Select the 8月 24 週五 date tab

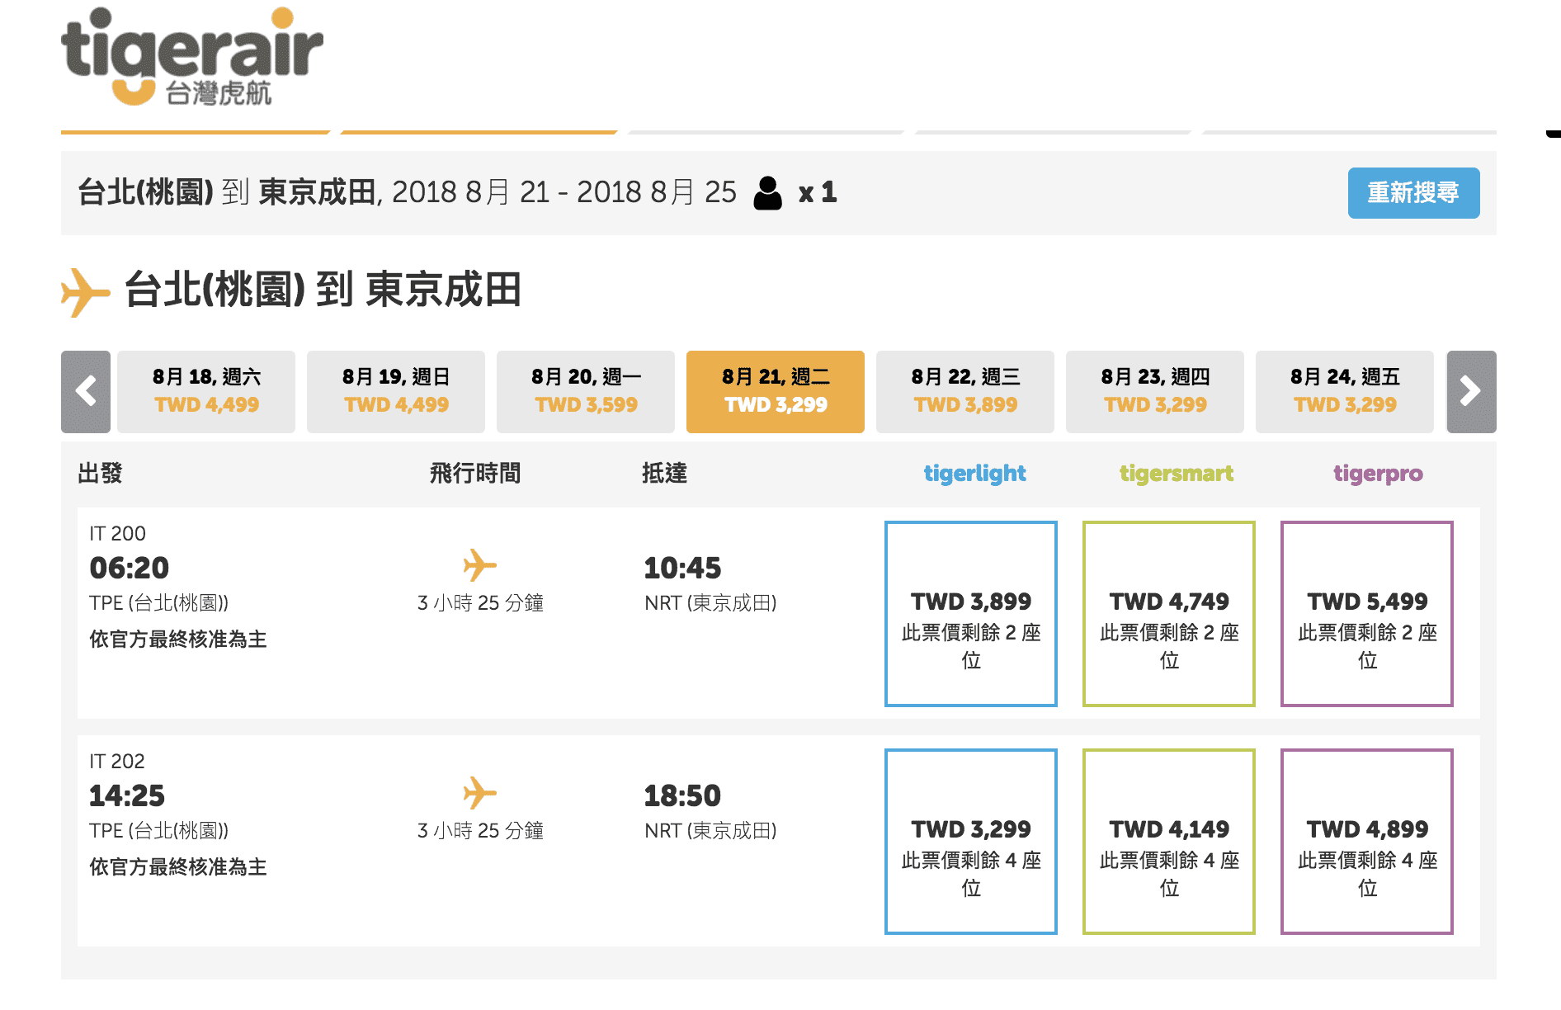coord(1345,391)
